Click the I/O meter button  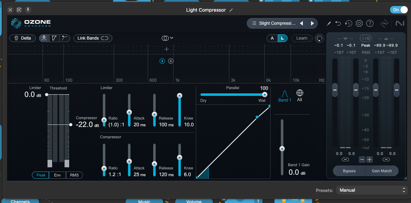[x=366, y=38]
